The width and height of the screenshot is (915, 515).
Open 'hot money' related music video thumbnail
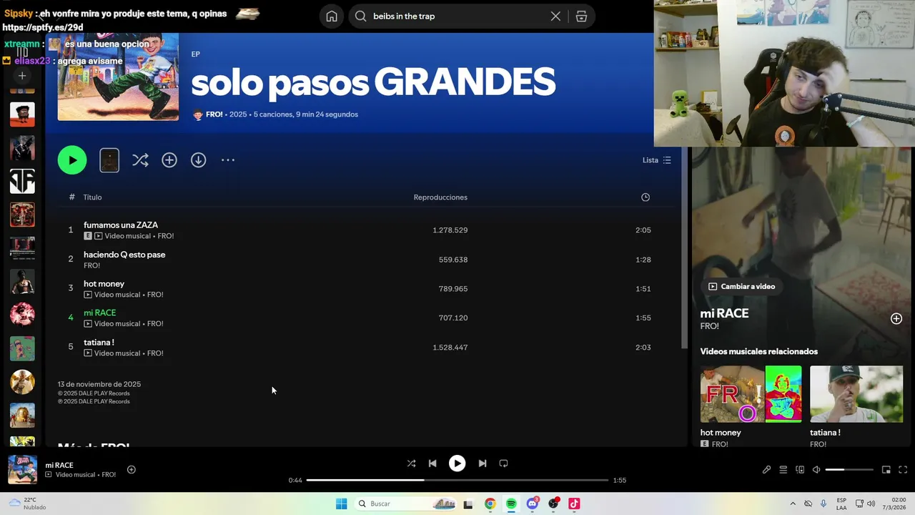(751, 394)
